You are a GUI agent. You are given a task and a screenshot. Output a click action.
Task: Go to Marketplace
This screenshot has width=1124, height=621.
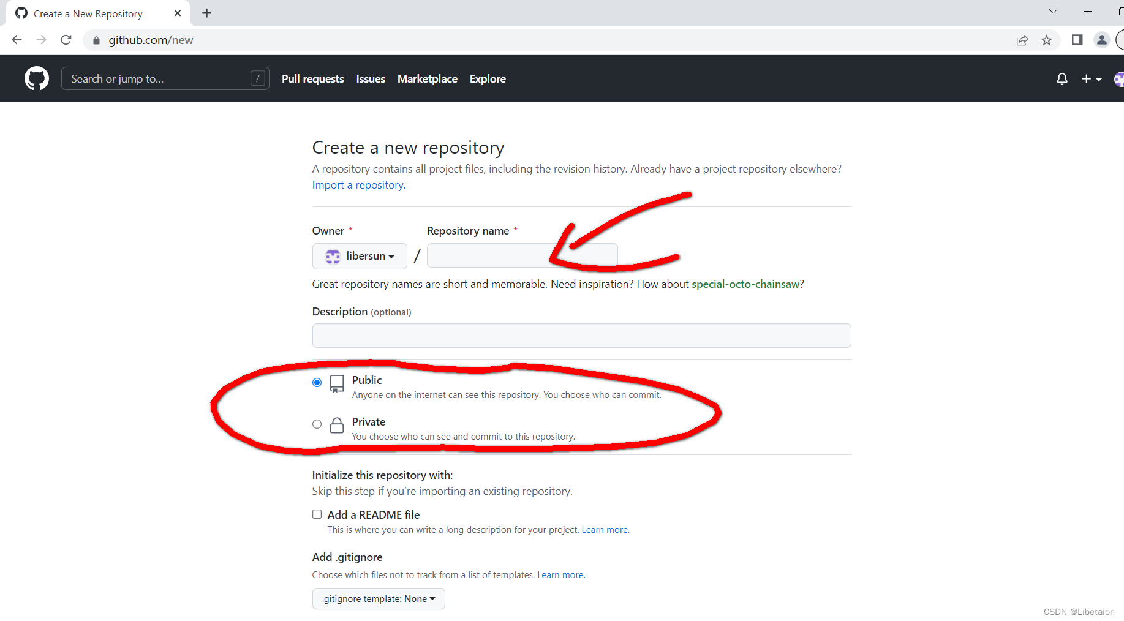(428, 79)
